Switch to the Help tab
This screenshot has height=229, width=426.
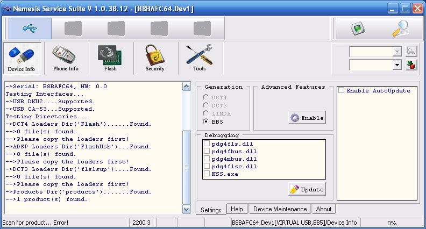237,209
